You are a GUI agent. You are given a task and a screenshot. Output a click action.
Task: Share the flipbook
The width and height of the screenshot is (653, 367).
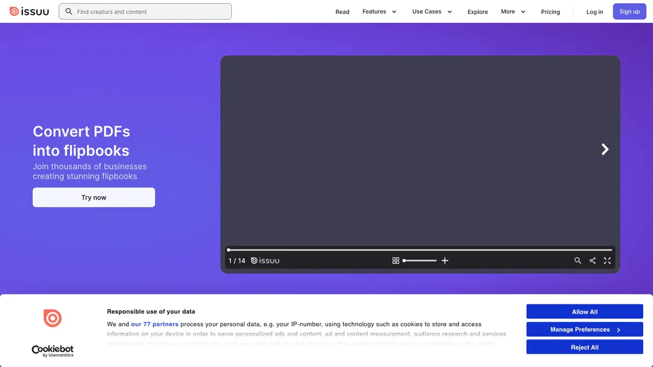(x=593, y=260)
